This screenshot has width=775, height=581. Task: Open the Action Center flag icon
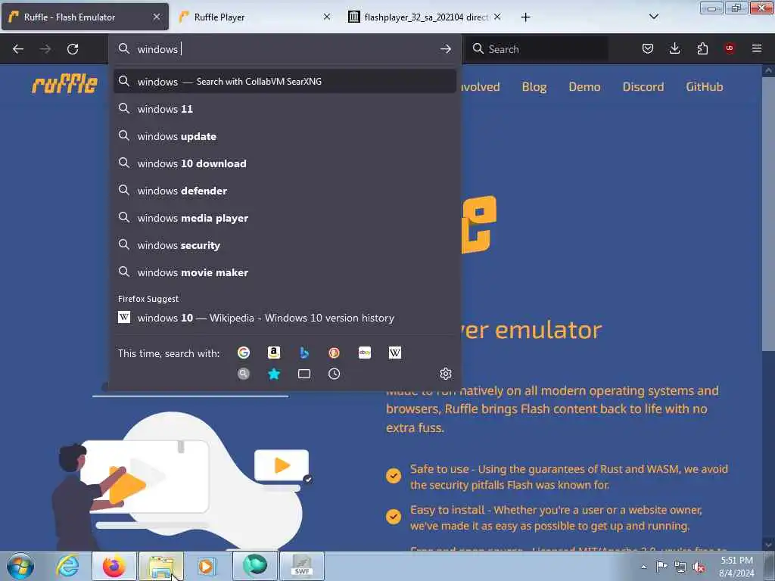(x=661, y=567)
